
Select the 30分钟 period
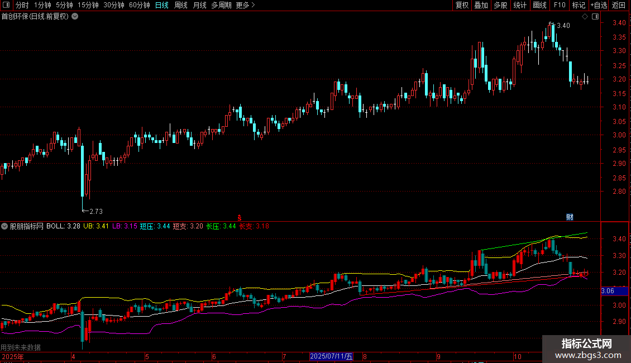point(114,5)
